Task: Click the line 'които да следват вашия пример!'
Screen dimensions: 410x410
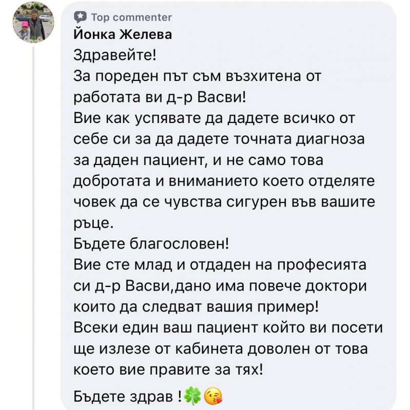Action: pyautogui.click(x=196, y=306)
